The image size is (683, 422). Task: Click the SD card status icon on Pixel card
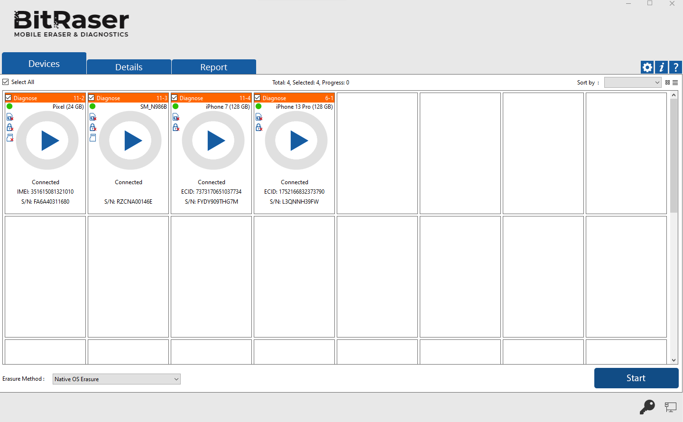coord(10,138)
